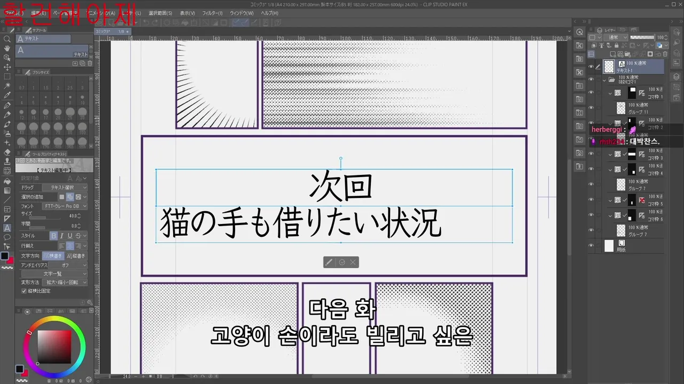The image size is (684, 384).
Task: Select the Zoom magnifier tool
Action: click(x=7, y=39)
